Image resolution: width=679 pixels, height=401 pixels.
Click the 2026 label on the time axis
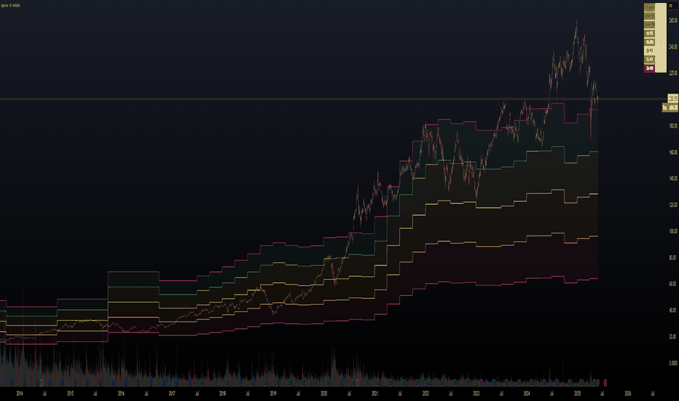(628, 394)
